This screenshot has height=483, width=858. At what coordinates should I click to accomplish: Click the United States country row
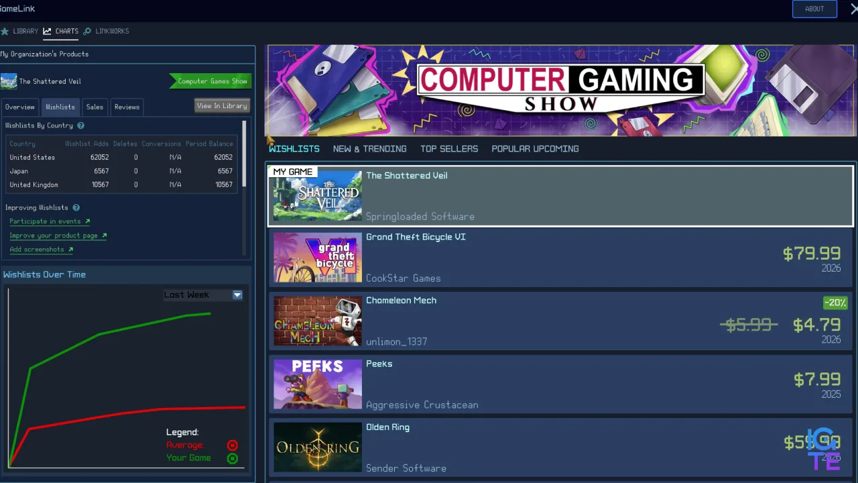[121, 158]
